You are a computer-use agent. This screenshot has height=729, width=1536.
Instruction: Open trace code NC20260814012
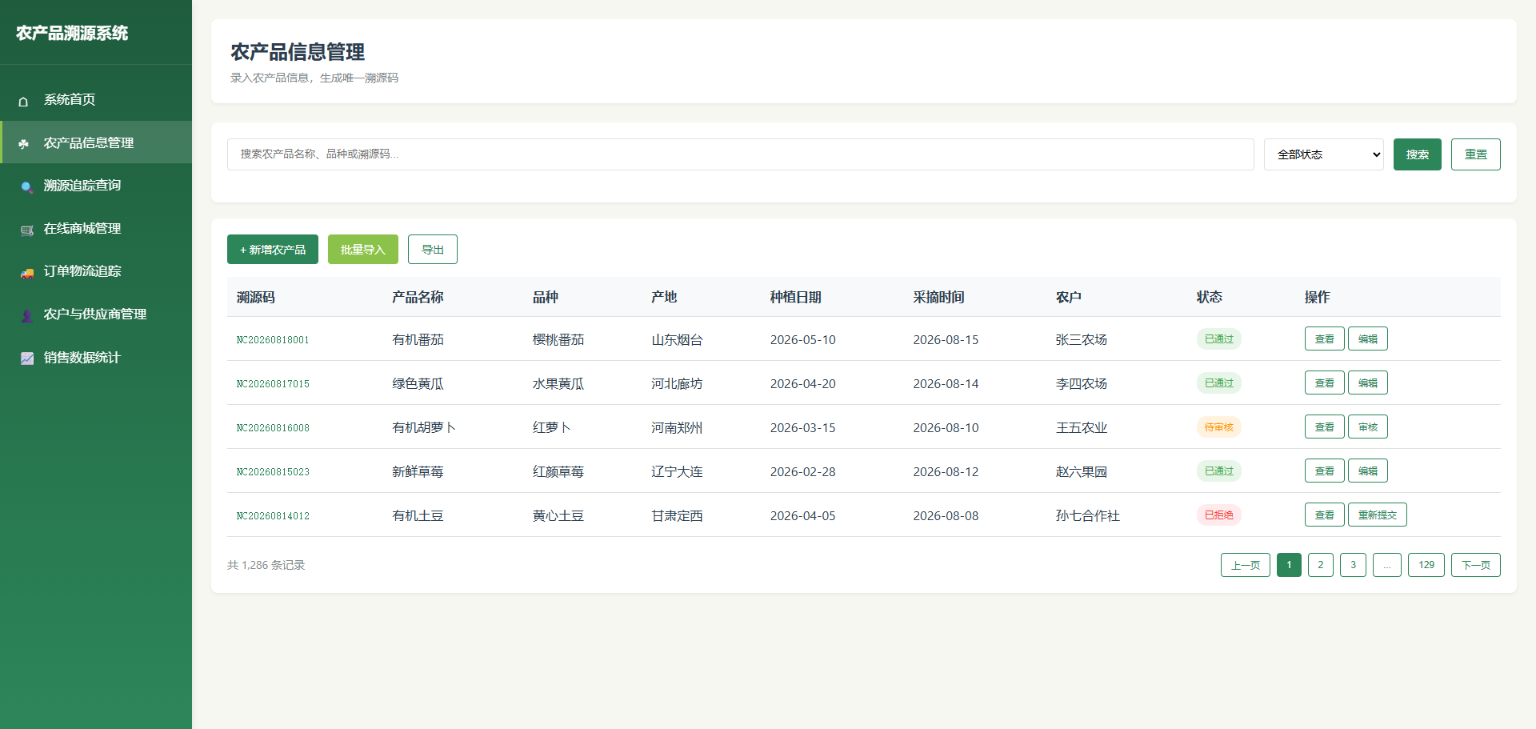click(273, 516)
